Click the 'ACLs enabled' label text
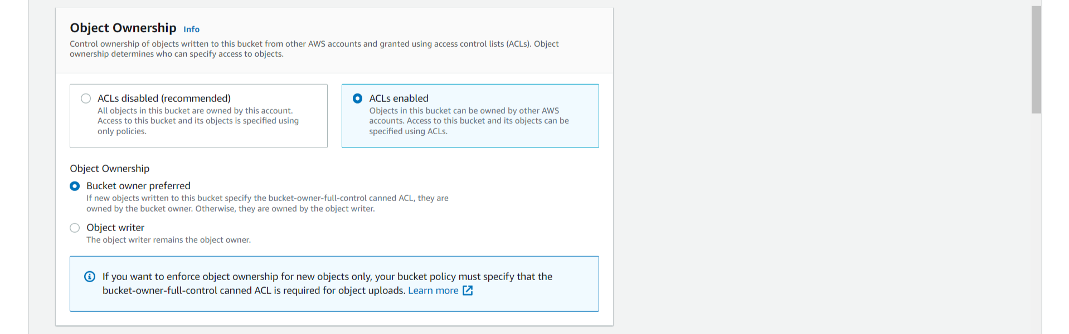 pos(399,99)
